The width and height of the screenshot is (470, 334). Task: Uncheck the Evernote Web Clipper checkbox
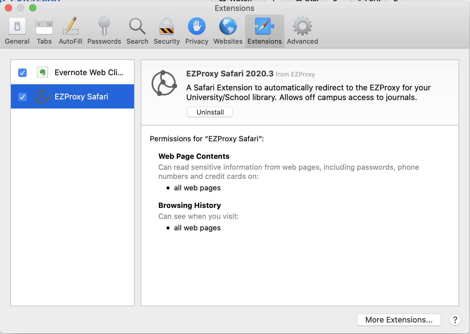pos(22,72)
